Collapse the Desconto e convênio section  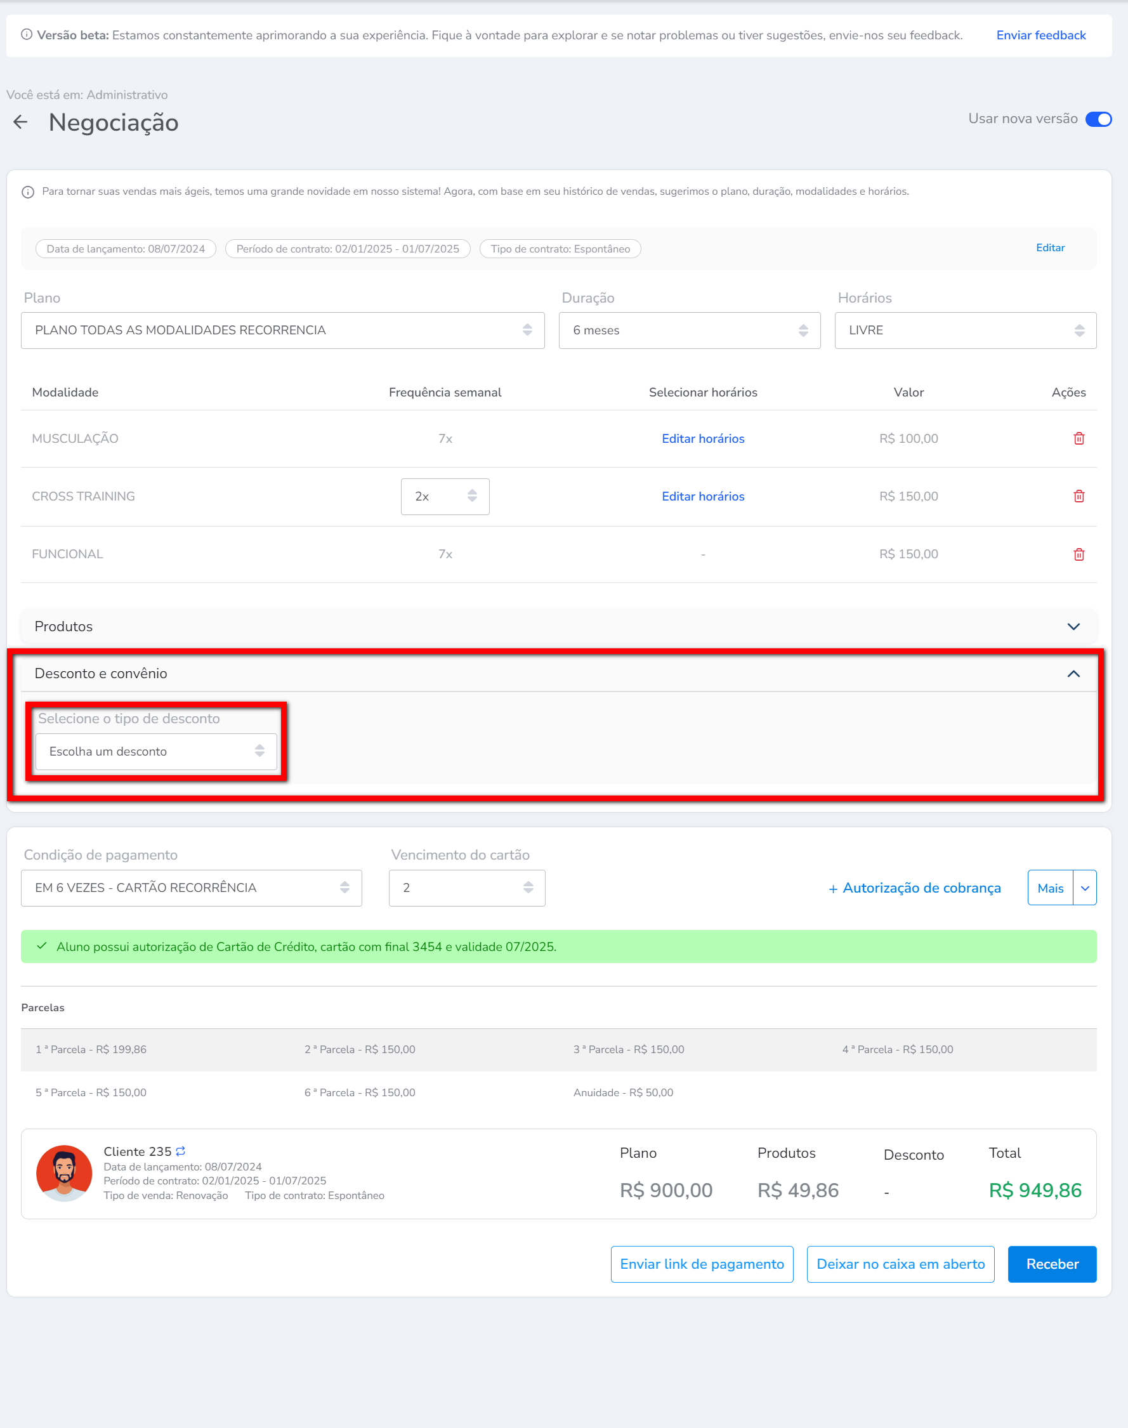tap(1073, 673)
